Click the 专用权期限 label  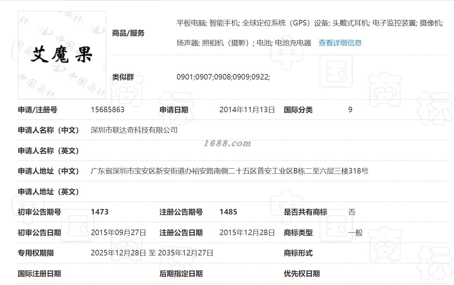click(x=36, y=253)
